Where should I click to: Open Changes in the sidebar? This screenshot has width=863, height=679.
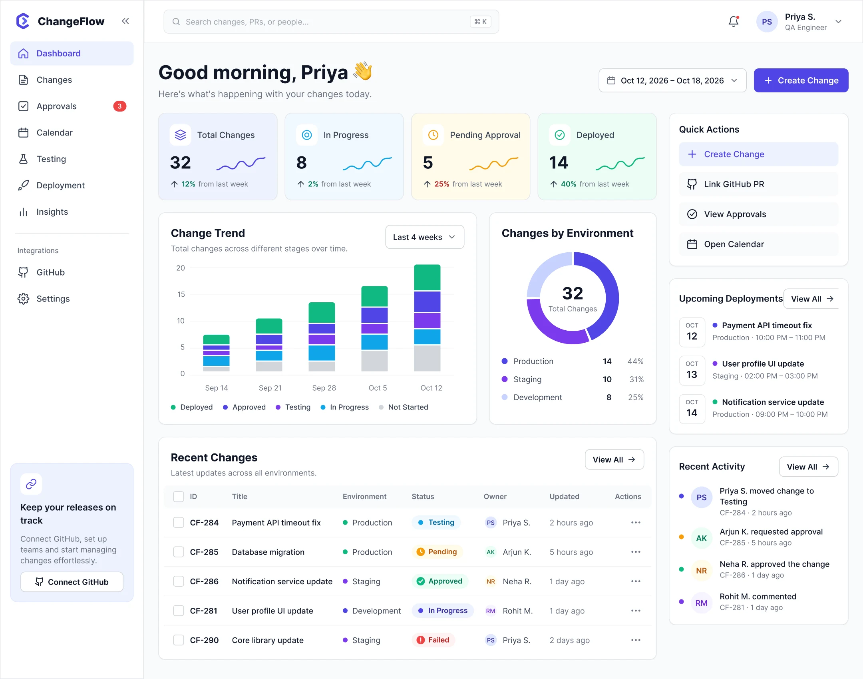pos(72,80)
